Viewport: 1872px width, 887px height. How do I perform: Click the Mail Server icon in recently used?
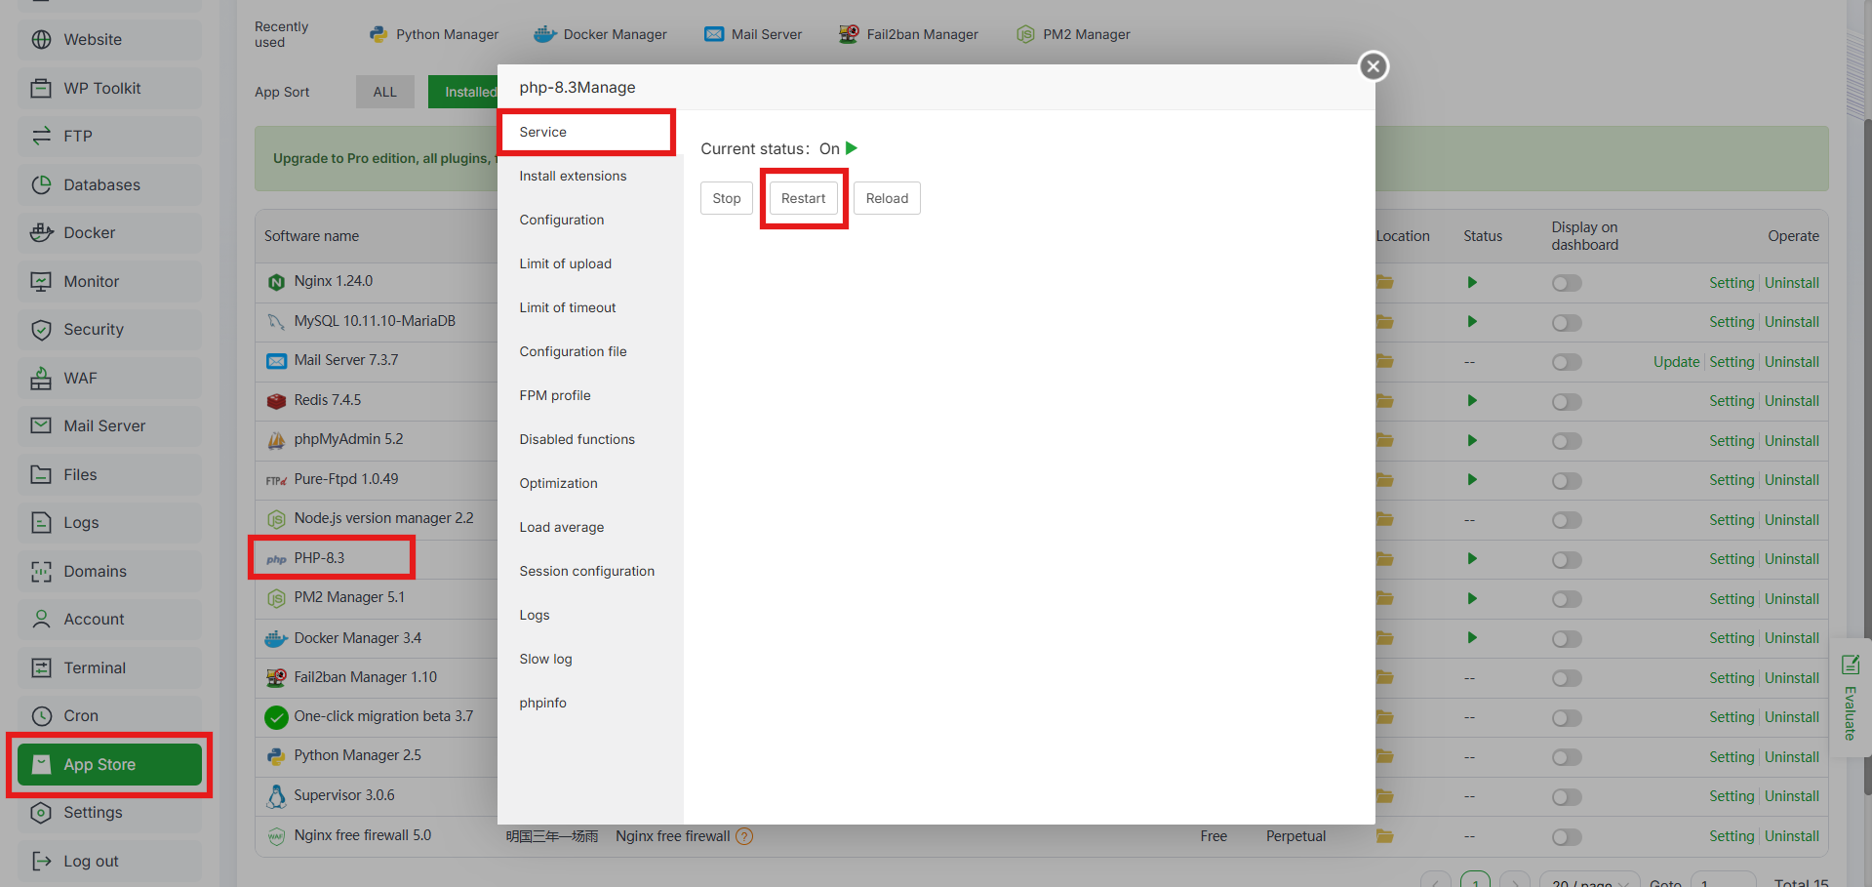pyautogui.click(x=714, y=35)
